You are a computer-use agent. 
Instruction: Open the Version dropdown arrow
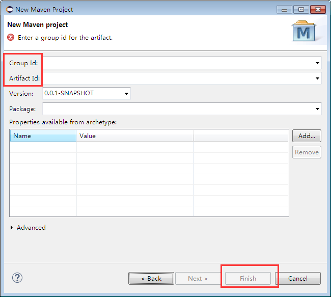pyautogui.click(x=126, y=94)
